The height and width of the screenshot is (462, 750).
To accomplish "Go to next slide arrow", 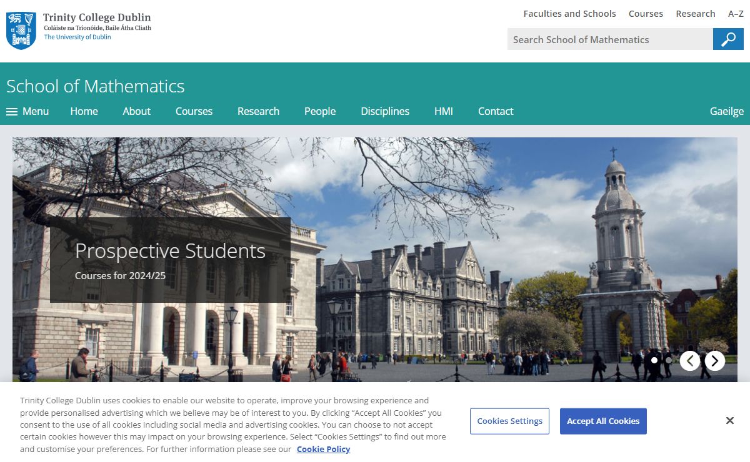I will pyautogui.click(x=715, y=361).
